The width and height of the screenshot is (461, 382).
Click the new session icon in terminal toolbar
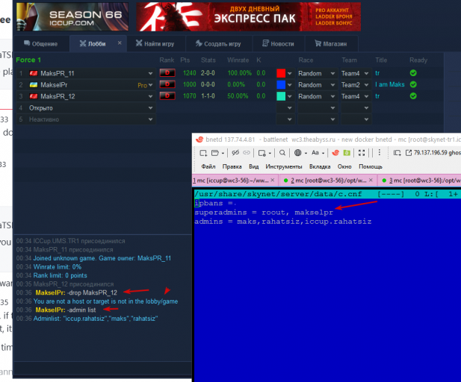click(203, 153)
